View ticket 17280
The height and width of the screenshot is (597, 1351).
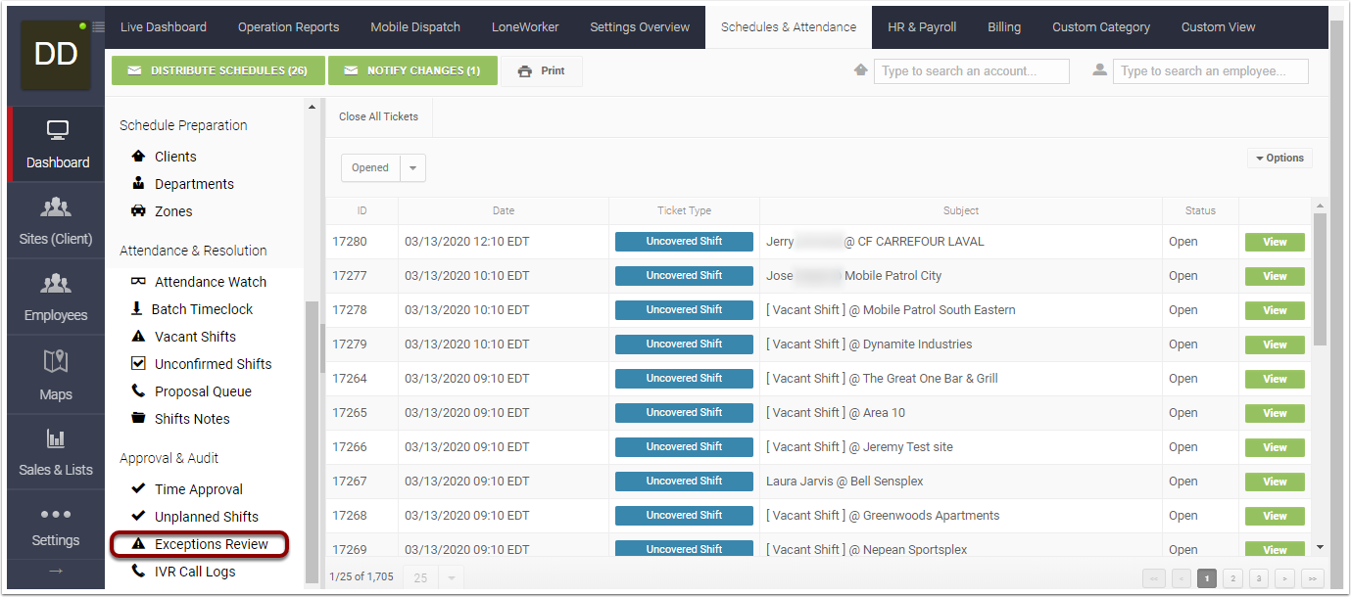click(x=1274, y=241)
